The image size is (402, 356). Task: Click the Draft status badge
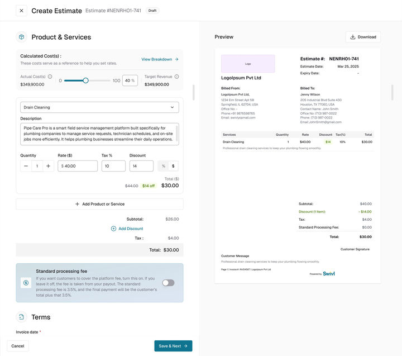tap(152, 11)
